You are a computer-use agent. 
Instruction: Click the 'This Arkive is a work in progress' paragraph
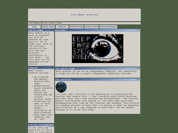tap(40, 48)
